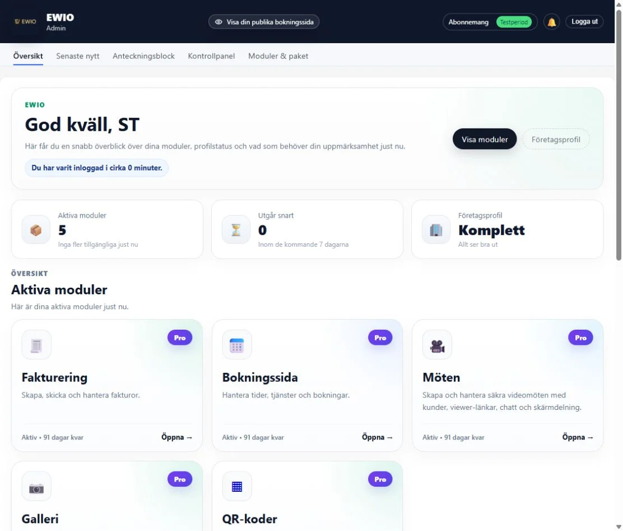Click the QR-koder grid icon
Image resolution: width=623 pixels, height=531 pixels.
[x=237, y=486]
